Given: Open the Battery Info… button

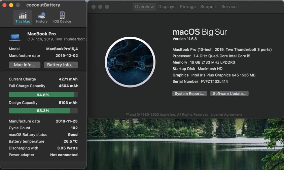Looking at the screenshot, I should (61, 65).
